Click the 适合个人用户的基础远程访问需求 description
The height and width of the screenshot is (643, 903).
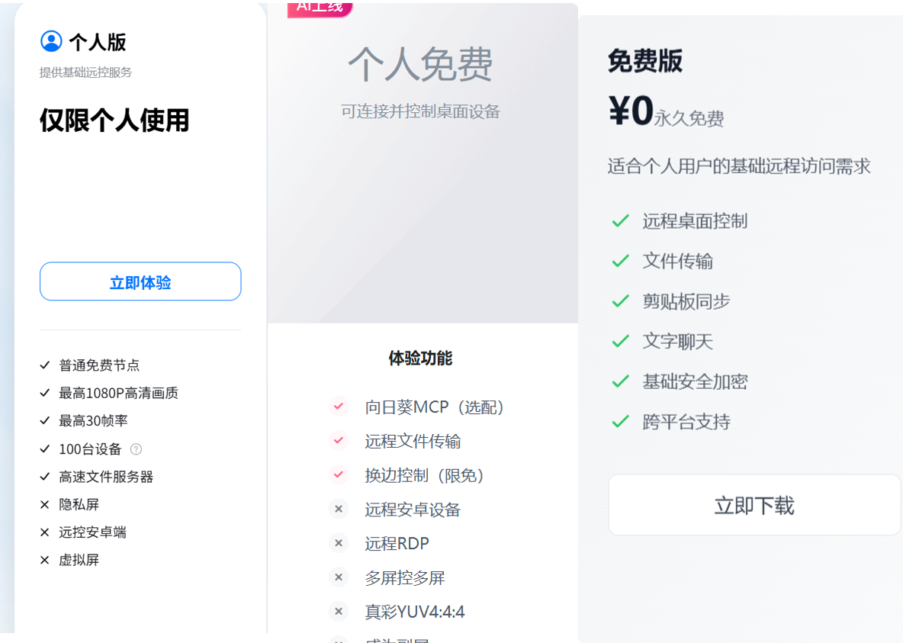(740, 166)
